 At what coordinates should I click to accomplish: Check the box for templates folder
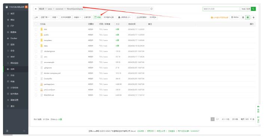click(x=36, y=40)
